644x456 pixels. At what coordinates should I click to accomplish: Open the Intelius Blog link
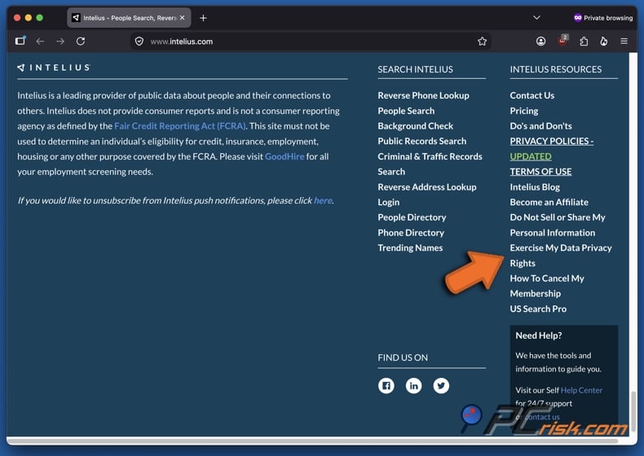point(534,186)
